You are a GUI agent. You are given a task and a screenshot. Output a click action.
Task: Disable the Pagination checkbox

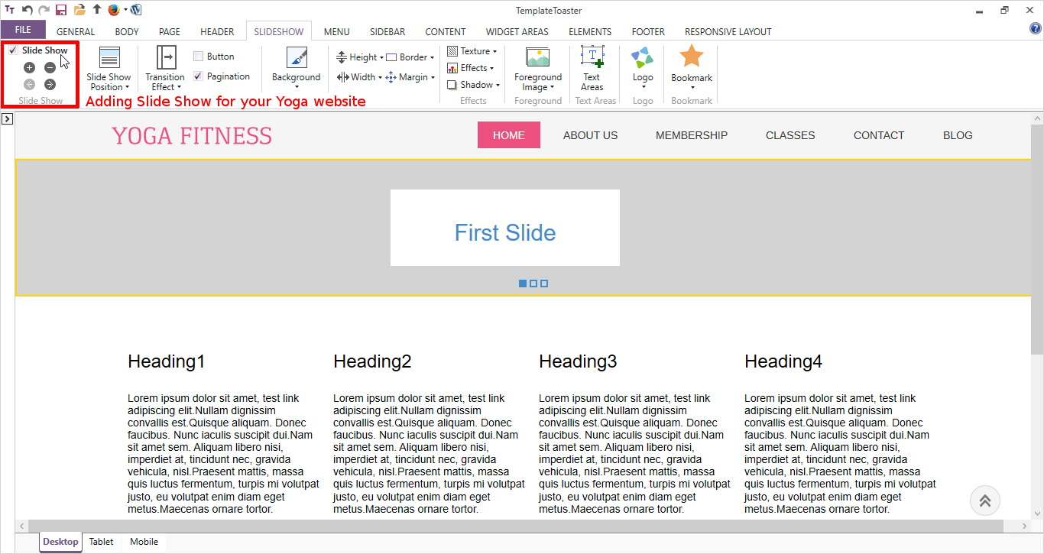(198, 76)
